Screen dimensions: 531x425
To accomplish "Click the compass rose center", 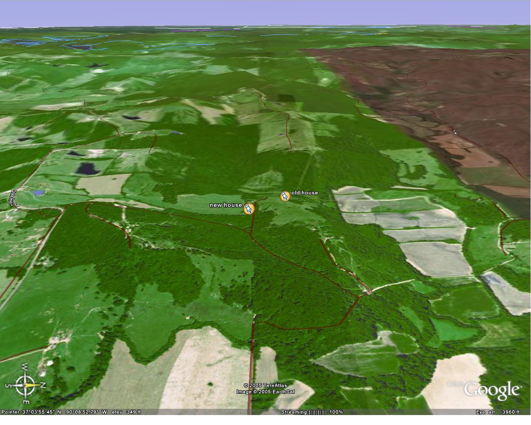I will tap(25, 385).
